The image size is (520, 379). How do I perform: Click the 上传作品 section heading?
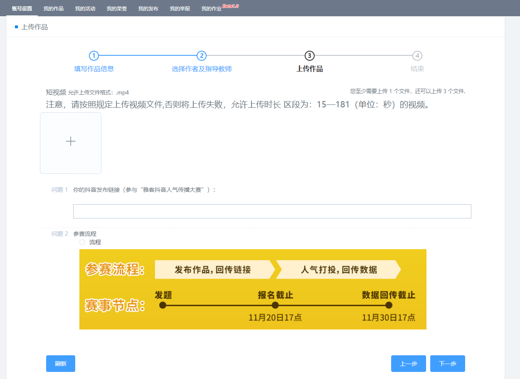tap(35, 27)
